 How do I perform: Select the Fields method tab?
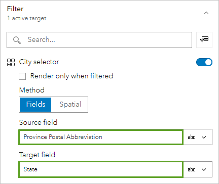coord(35,105)
